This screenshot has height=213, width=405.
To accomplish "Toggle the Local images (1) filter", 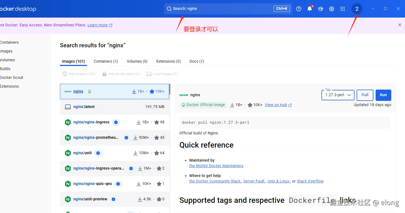I will pos(162,74).
